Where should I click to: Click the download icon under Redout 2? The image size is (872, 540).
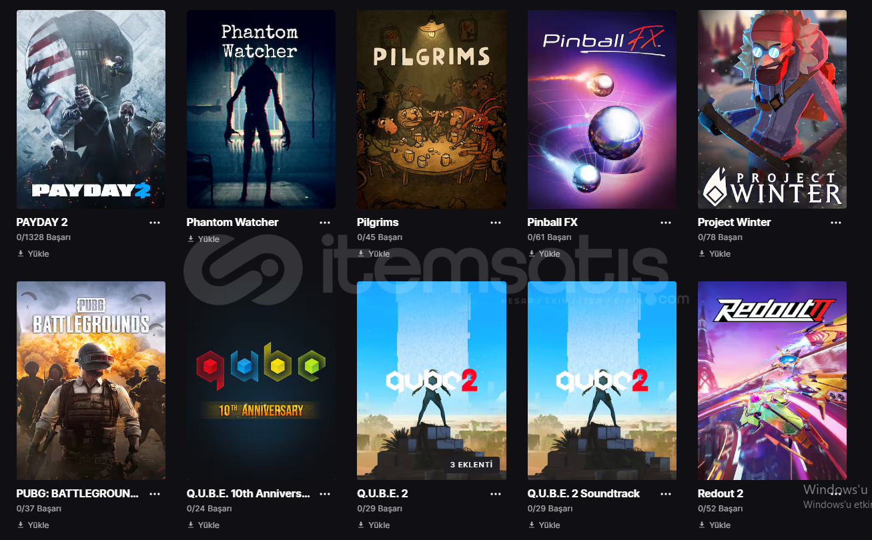tap(702, 525)
